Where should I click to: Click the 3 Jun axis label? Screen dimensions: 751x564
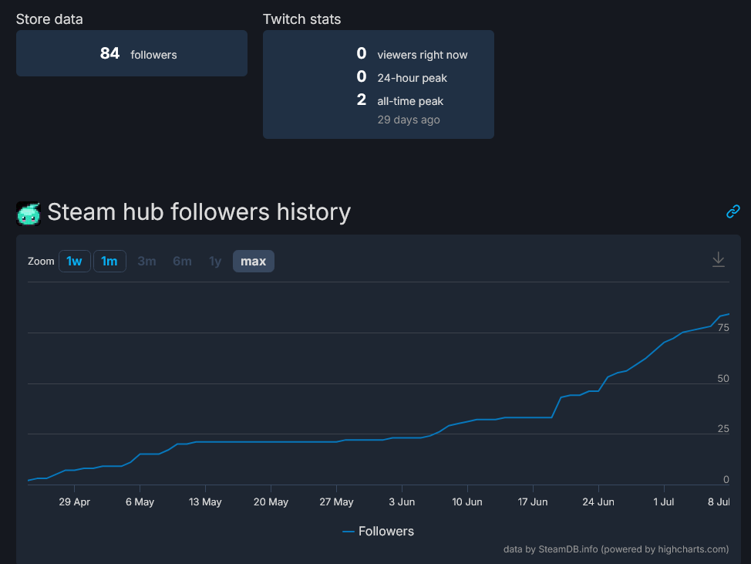(402, 502)
